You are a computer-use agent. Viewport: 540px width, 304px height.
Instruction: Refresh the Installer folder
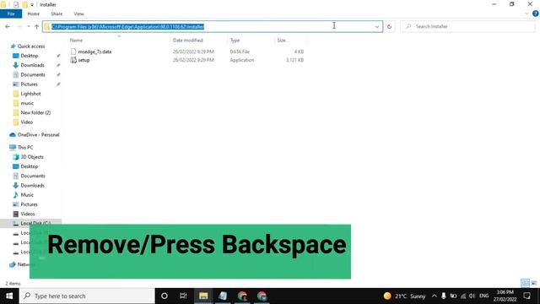389,26
